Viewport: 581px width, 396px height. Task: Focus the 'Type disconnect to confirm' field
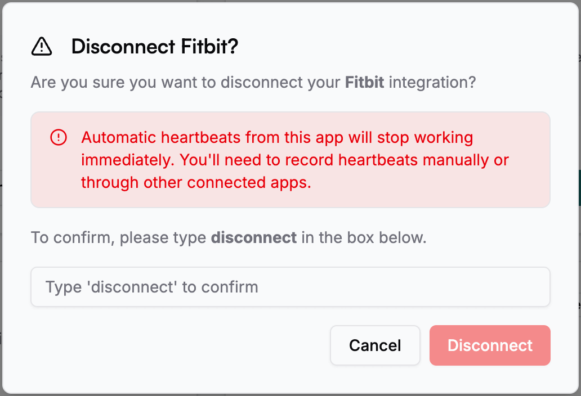point(290,287)
